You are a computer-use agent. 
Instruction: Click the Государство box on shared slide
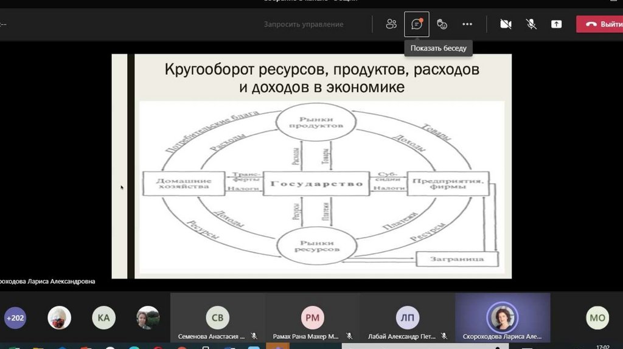(x=316, y=183)
